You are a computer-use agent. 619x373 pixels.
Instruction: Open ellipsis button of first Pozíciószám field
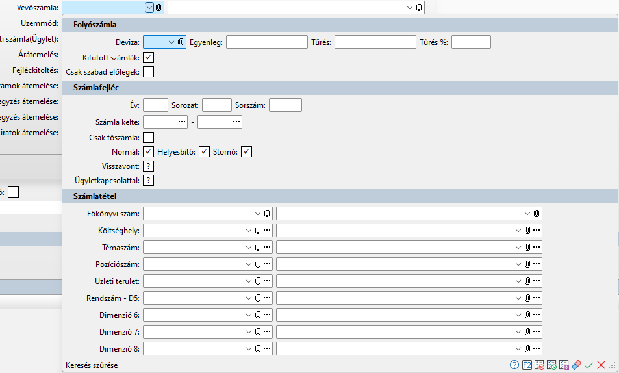click(x=267, y=264)
